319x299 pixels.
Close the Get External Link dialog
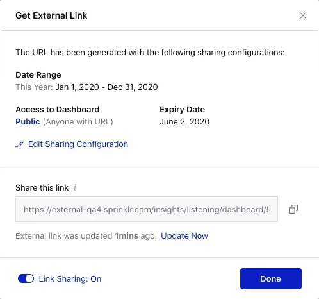click(303, 15)
